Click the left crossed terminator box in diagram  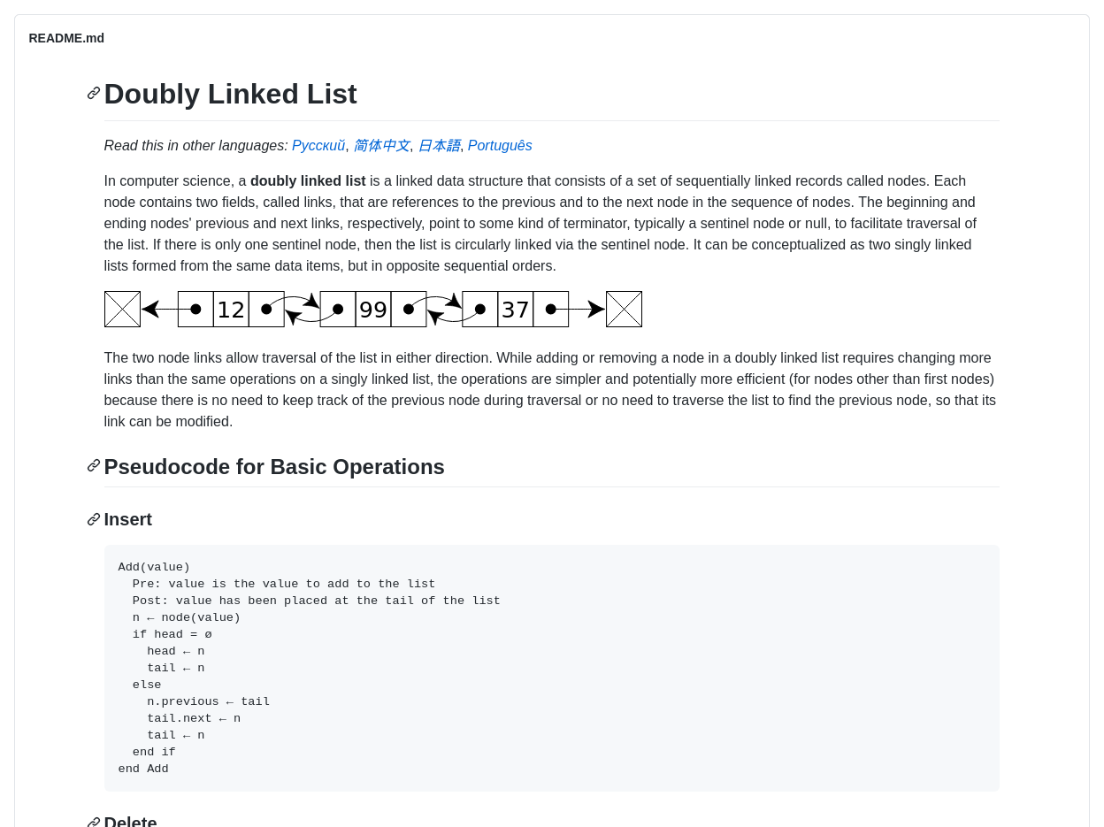[122, 310]
